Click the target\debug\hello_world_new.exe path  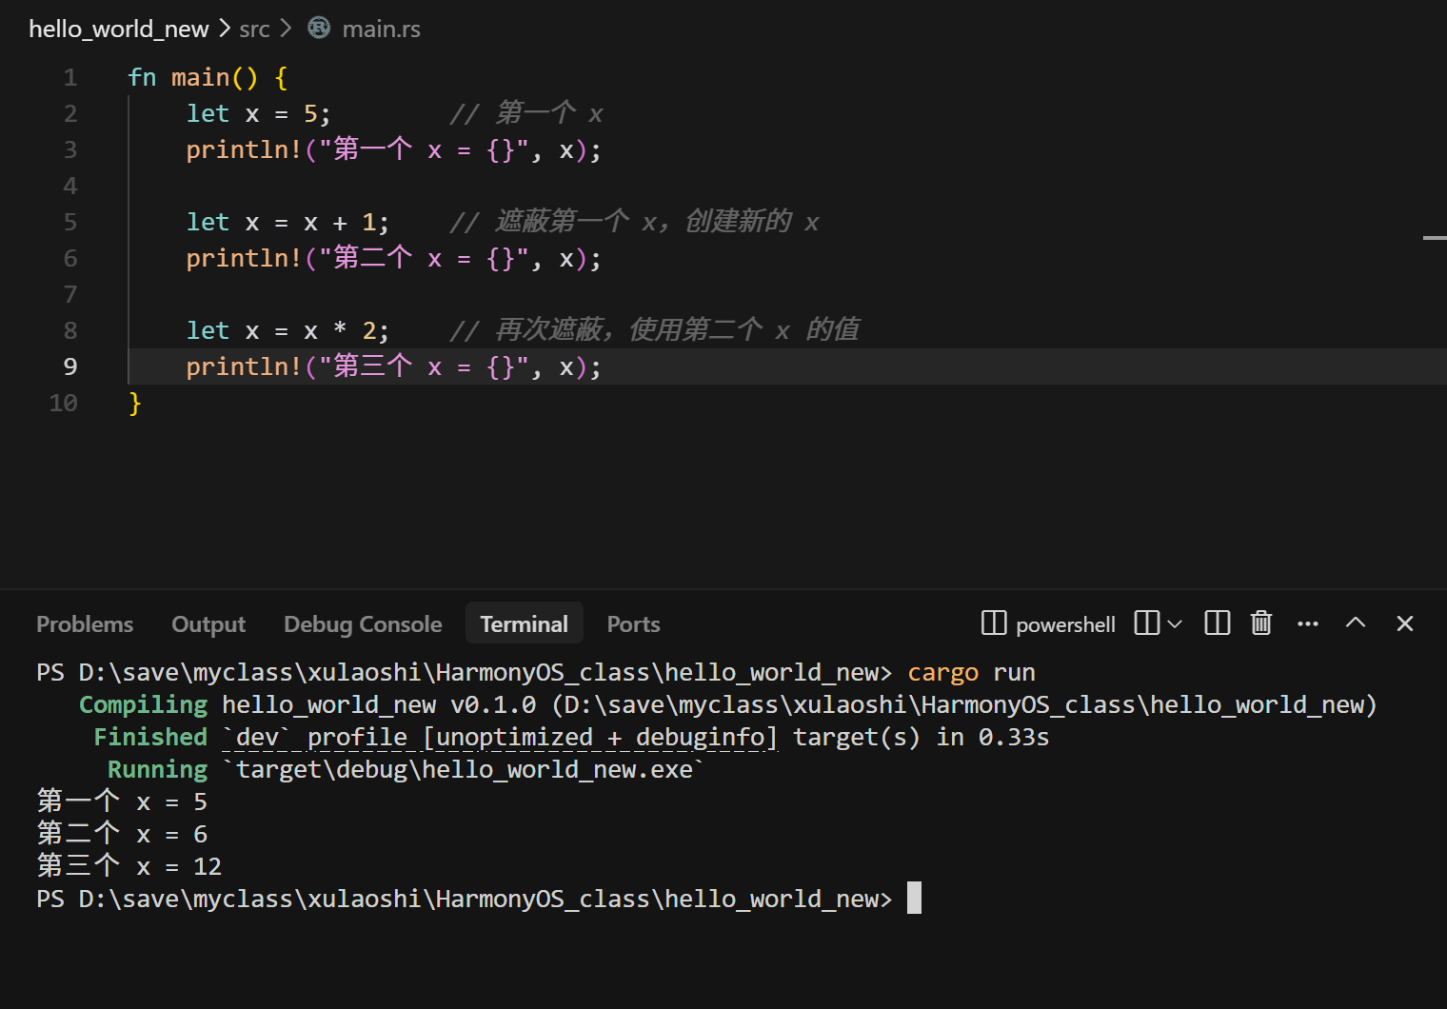point(464,769)
